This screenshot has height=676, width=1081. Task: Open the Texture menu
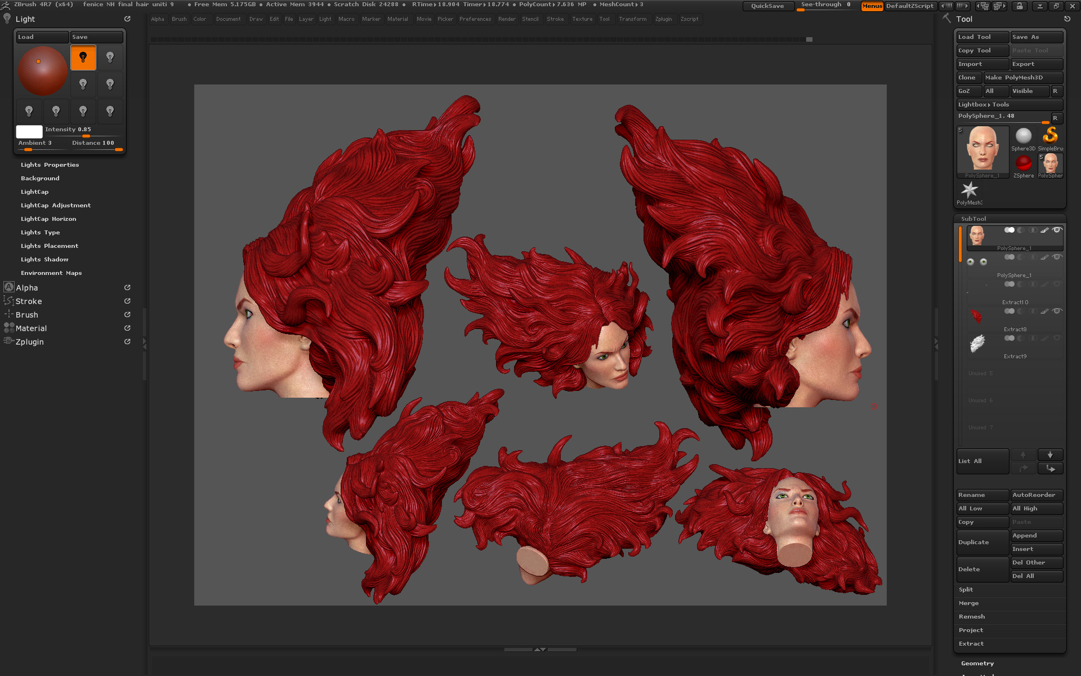582,19
